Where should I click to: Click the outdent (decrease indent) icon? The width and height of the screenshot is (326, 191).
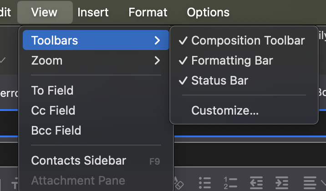[x=256, y=182]
